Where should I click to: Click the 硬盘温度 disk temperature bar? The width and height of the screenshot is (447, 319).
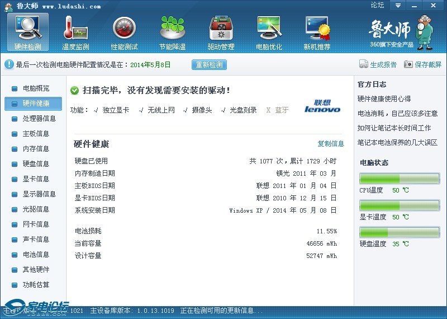(x=399, y=232)
